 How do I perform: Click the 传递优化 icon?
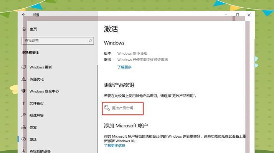point(23,79)
